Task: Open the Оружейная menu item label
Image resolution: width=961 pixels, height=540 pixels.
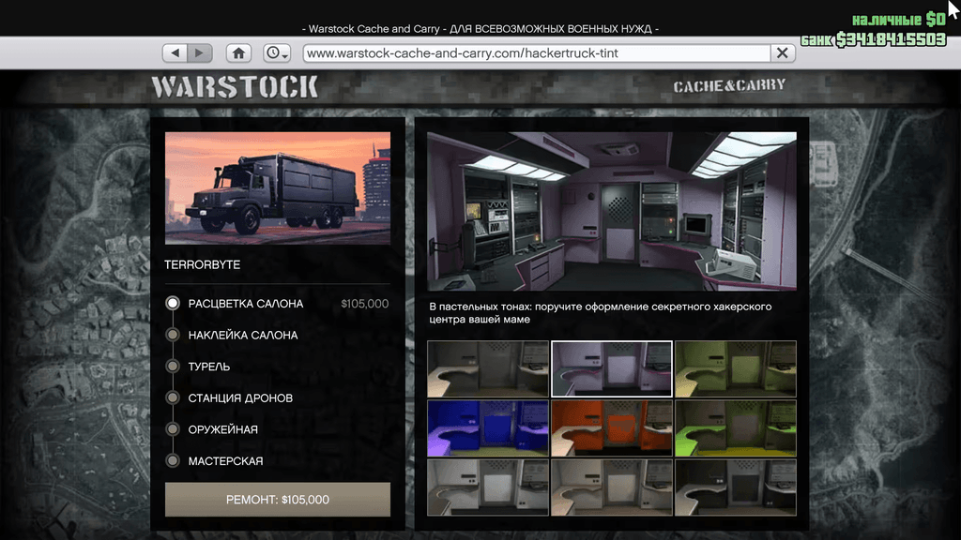Action: [223, 429]
